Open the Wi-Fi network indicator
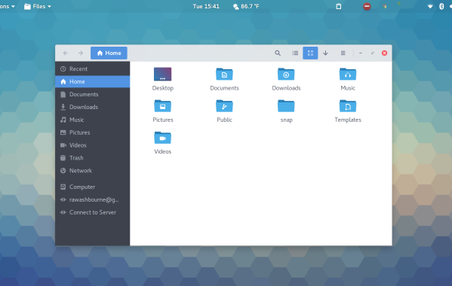This screenshot has width=452, height=286. coord(430,6)
